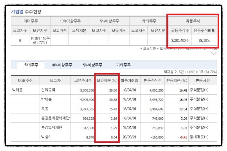Click the 12.34 changed percentage

point(183,109)
